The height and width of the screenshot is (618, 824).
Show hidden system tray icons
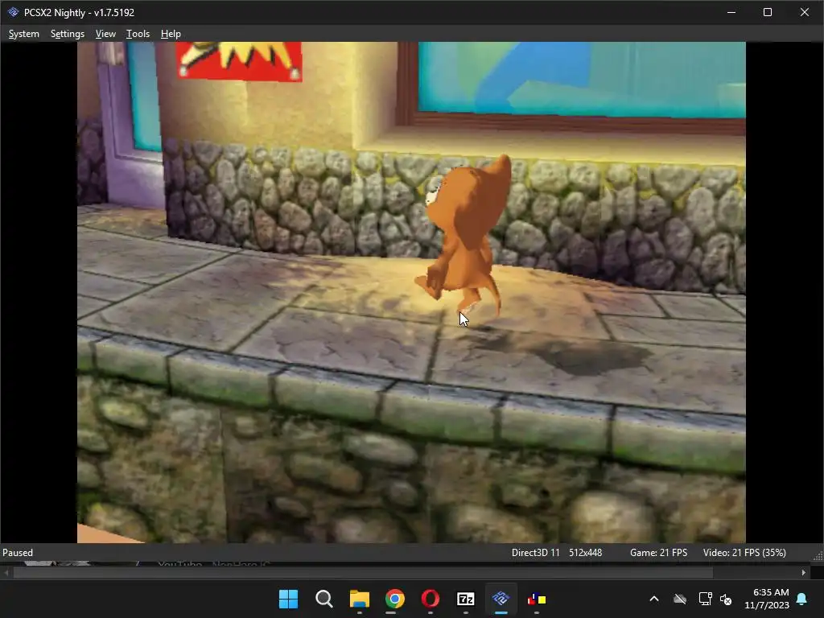[654, 599]
